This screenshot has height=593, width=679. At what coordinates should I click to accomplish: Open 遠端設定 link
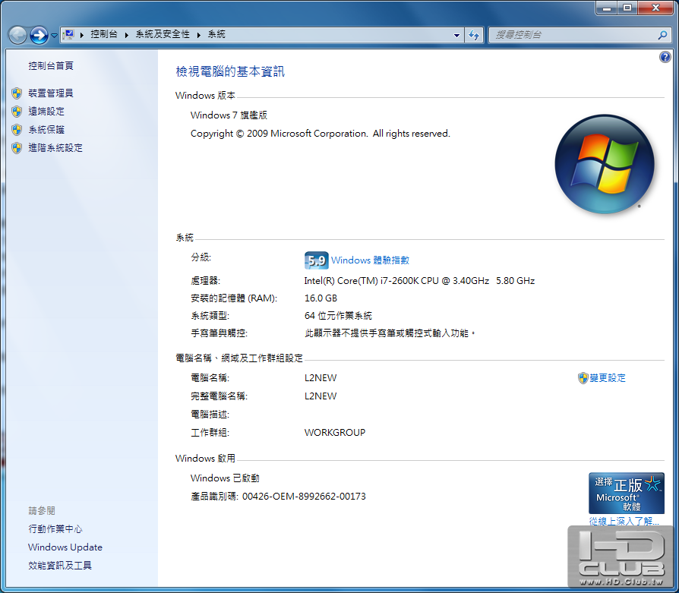click(x=46, y=112)
